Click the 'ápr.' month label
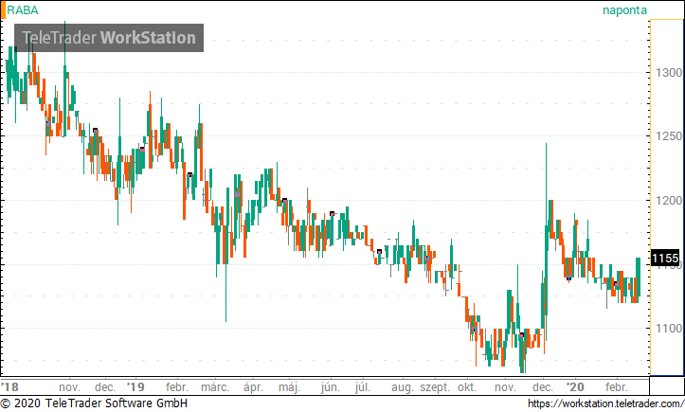 click(253, 387)
